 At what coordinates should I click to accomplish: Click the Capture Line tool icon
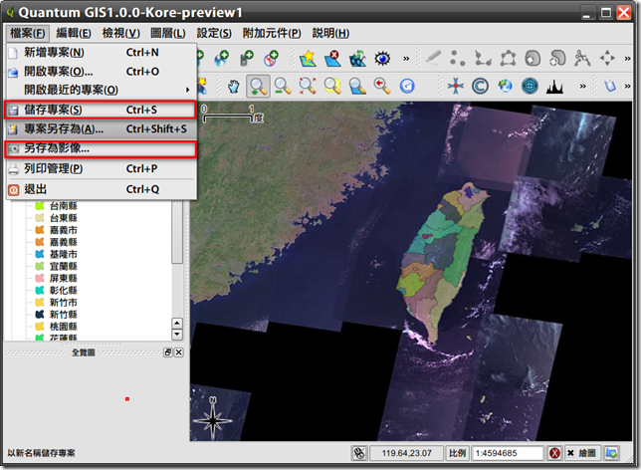(483, 58)
